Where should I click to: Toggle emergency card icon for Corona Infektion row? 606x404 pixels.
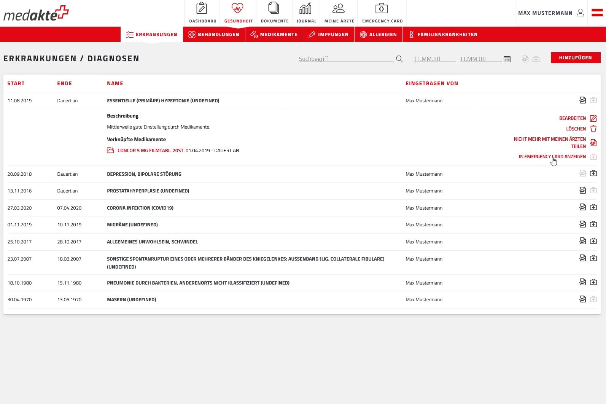click(593, 207)
